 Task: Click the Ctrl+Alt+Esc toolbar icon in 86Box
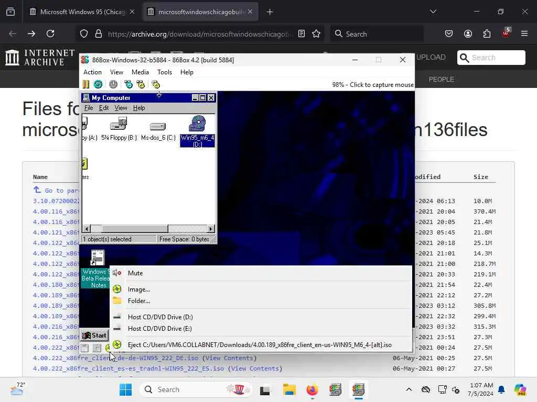(x=141, y=84)
